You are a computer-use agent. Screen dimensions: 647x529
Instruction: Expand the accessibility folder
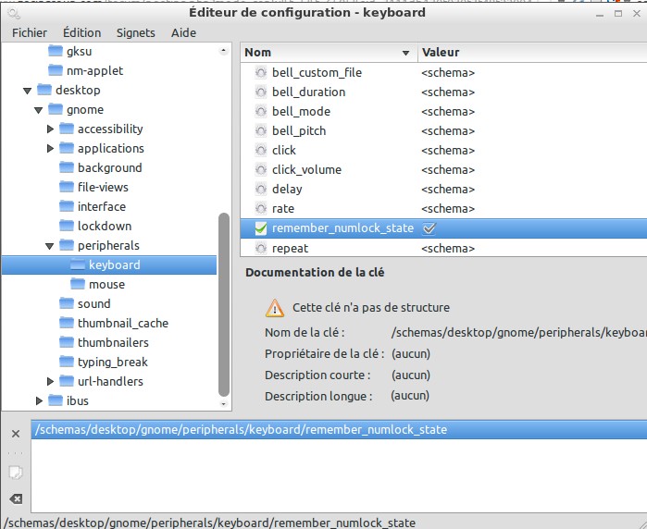[x=50, y=129]
